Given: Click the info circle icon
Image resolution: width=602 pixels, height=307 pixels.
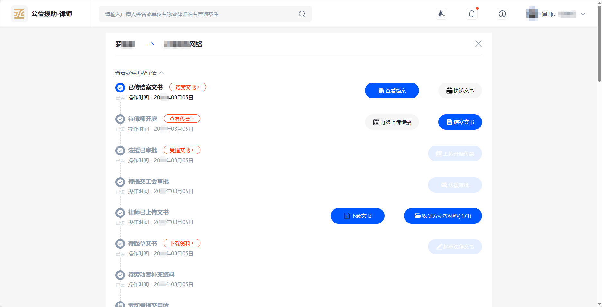Looking at the screenshot, I should tap(502, 14).
